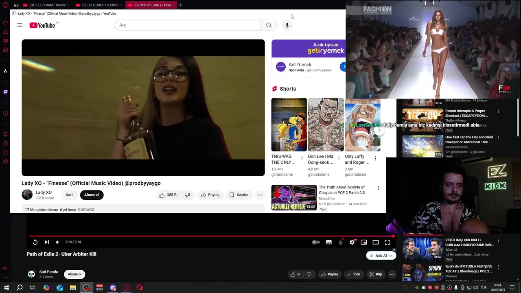521x293 pixels.
Task: Open options for 'THIS WAS THE ONLY' short
Action: click(x=302, y=158)
